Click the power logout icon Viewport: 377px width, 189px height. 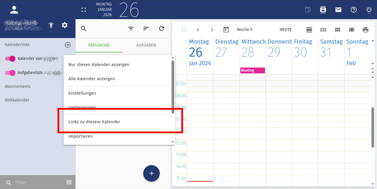click(x=369, y=10)
